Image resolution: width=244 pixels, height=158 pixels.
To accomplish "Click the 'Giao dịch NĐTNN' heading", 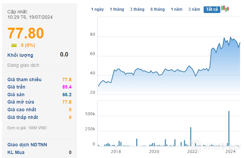I will pos(27,145).
